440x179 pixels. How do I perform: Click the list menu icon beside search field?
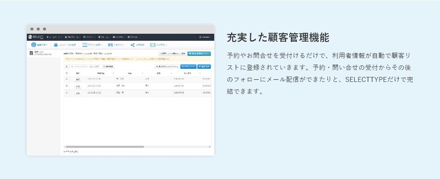(66, 67)
